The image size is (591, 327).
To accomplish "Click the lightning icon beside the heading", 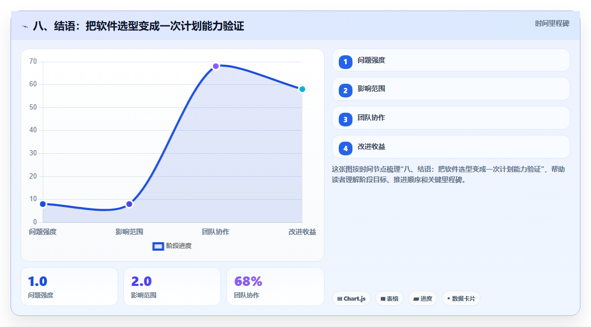I will [25, 26].
